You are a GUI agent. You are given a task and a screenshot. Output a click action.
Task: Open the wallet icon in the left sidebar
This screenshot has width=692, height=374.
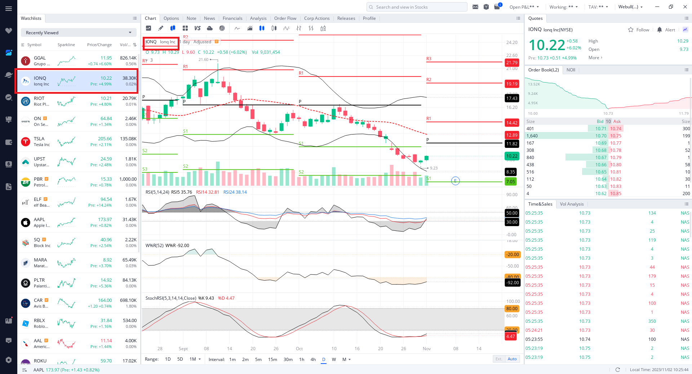(x=9, y=142)
